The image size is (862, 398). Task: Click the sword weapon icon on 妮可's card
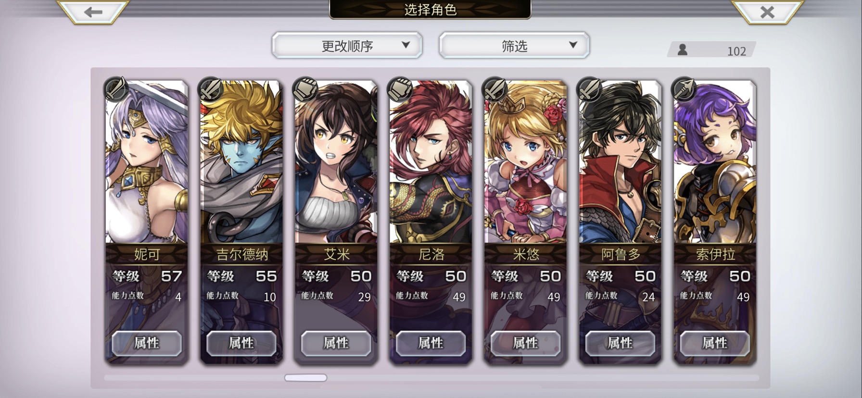pyautogui.click(x=116, y=88)
